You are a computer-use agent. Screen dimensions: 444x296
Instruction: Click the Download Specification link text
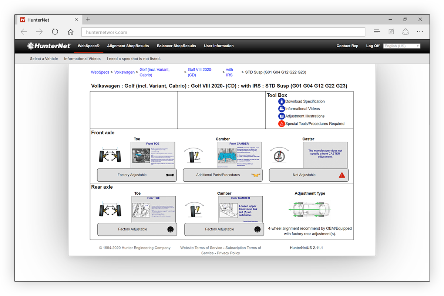305,101
